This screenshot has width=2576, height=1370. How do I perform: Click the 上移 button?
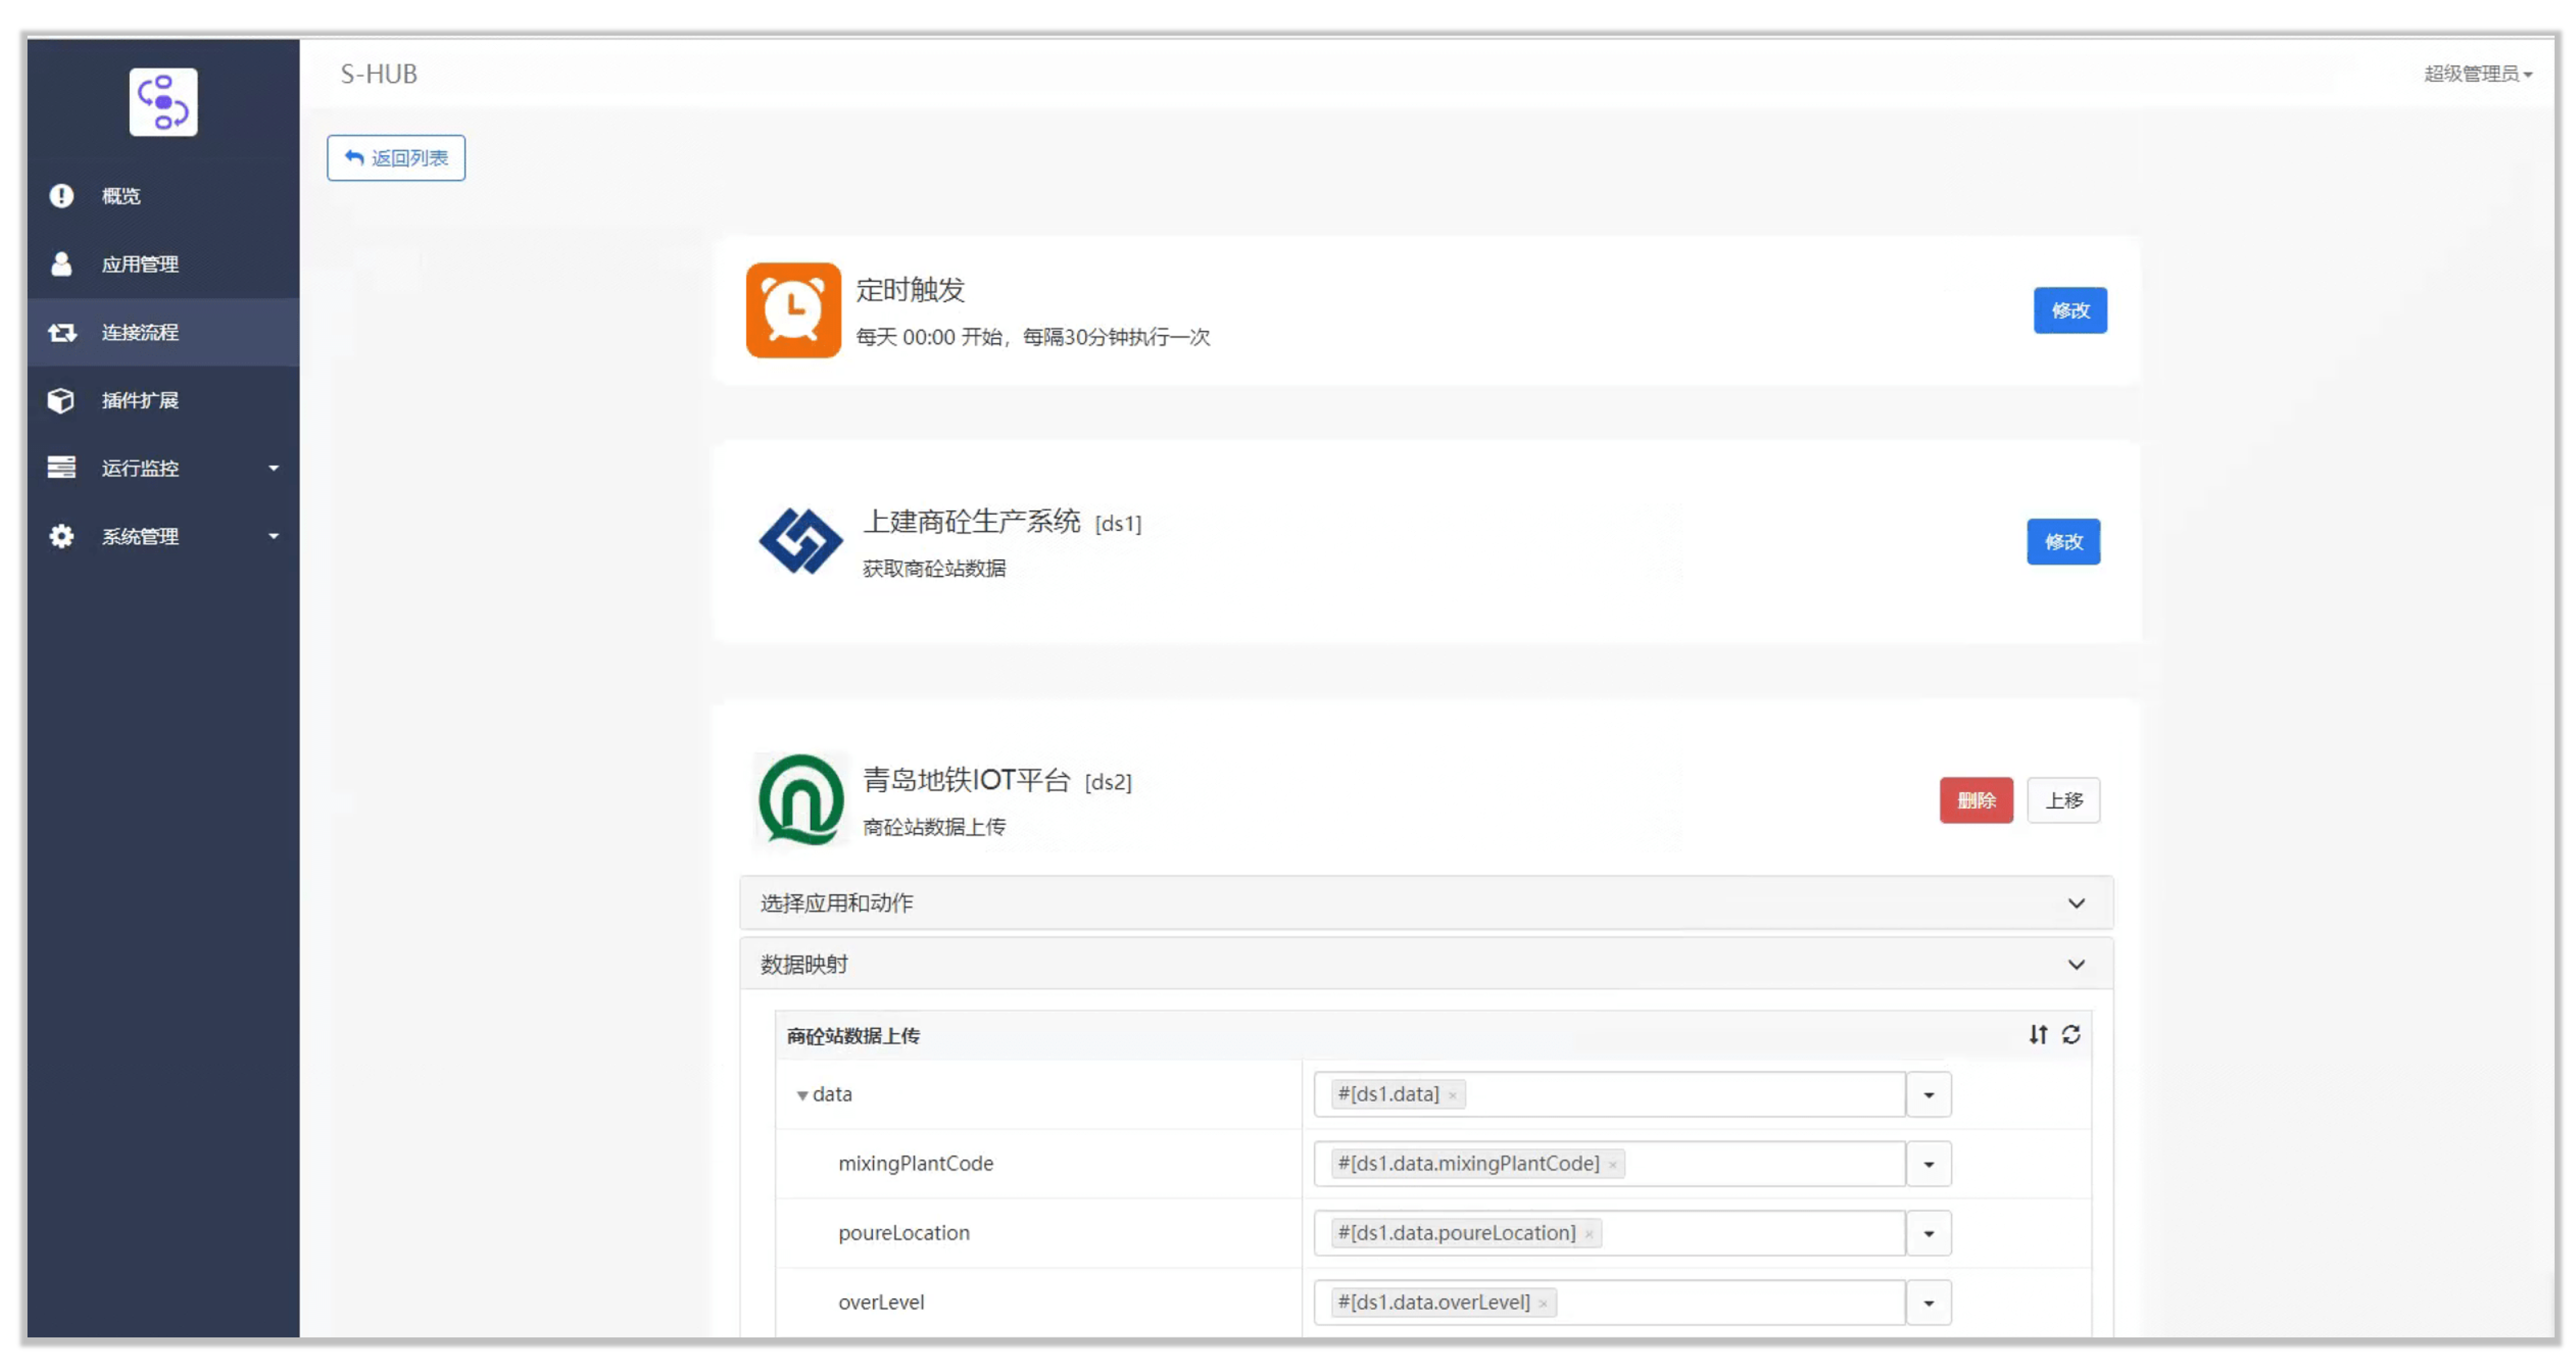pos(2063,801)
